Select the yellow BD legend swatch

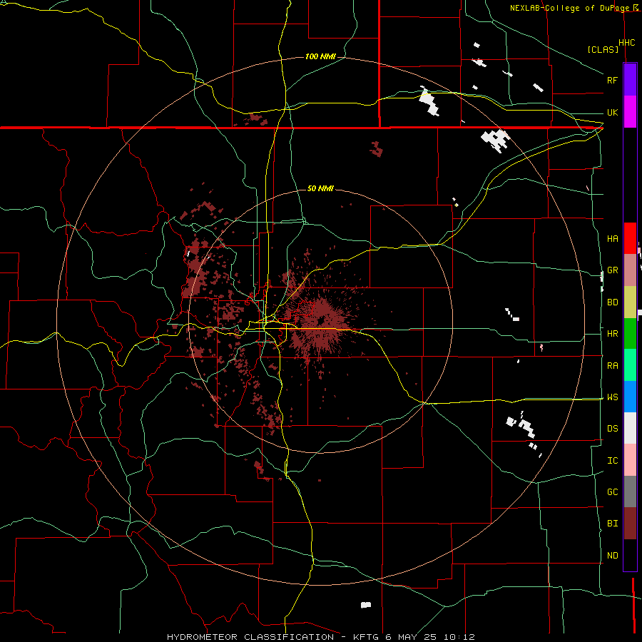pos(630,302)
